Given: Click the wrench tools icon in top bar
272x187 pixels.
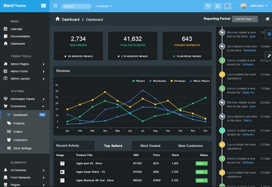Looking at the screenshot, I should pyautogui.click(x=208, y=6).
